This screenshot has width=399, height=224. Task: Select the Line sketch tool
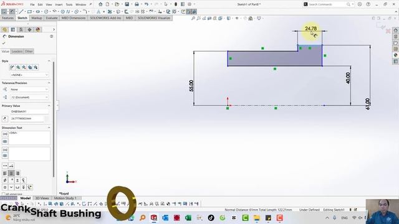tap(21, 12)
